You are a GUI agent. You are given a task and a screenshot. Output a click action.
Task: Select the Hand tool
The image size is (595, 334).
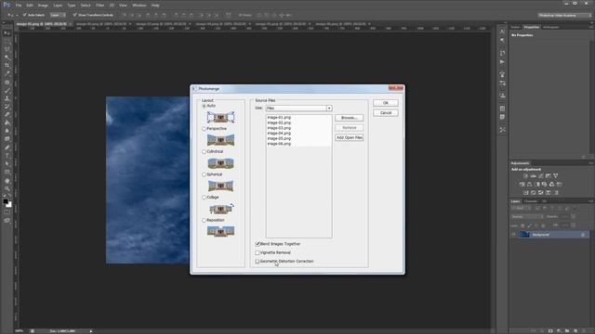7,181
